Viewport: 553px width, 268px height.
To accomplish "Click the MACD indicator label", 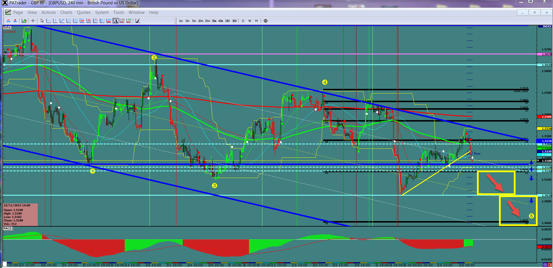I will (8, 228).
